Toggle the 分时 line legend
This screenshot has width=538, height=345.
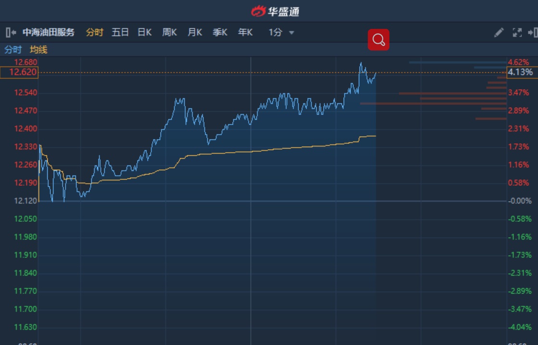click(13, 50)
